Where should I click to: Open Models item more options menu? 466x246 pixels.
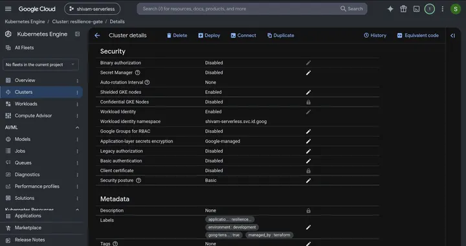coord(77,139)
